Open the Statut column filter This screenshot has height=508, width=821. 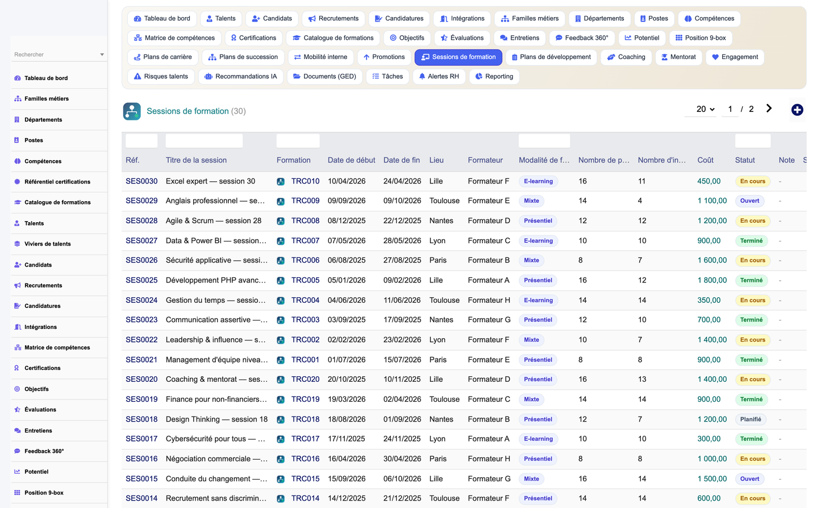pyautogui.click(x=753, y=141)
